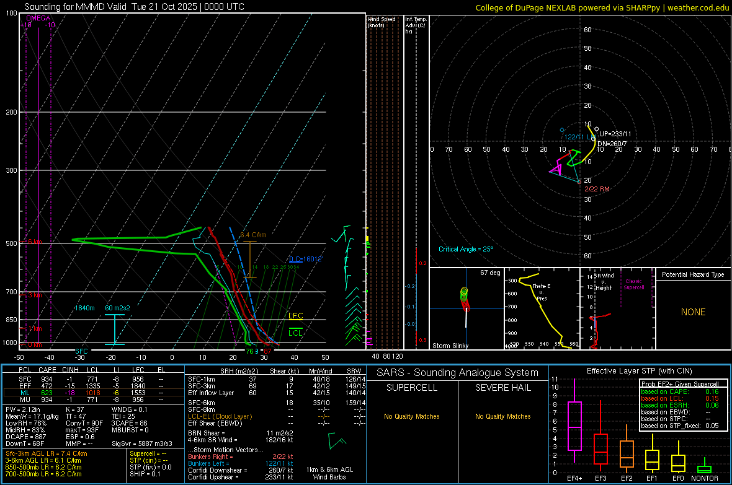732x485 pixels.
Task: Select the MU parcel row
Action: (x=93, y=400)
